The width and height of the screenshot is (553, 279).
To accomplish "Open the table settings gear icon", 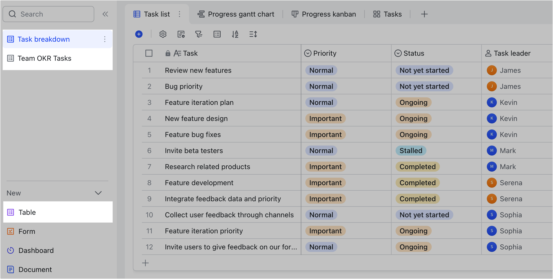I will coord(163,34).
